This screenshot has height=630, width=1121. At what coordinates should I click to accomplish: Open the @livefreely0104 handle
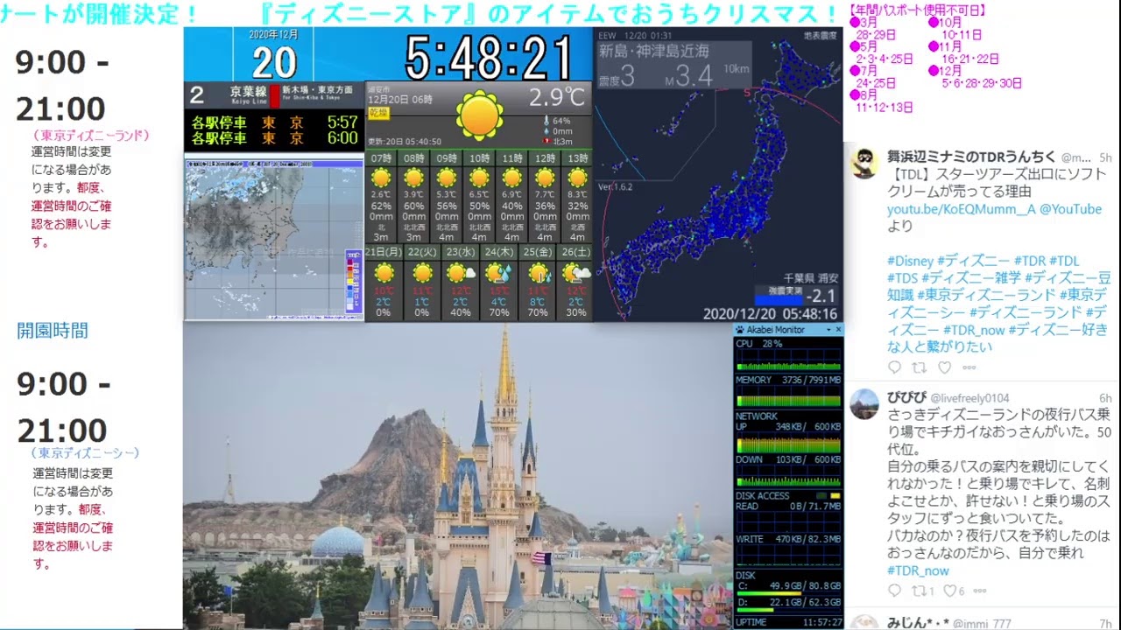tap(969, 398)
